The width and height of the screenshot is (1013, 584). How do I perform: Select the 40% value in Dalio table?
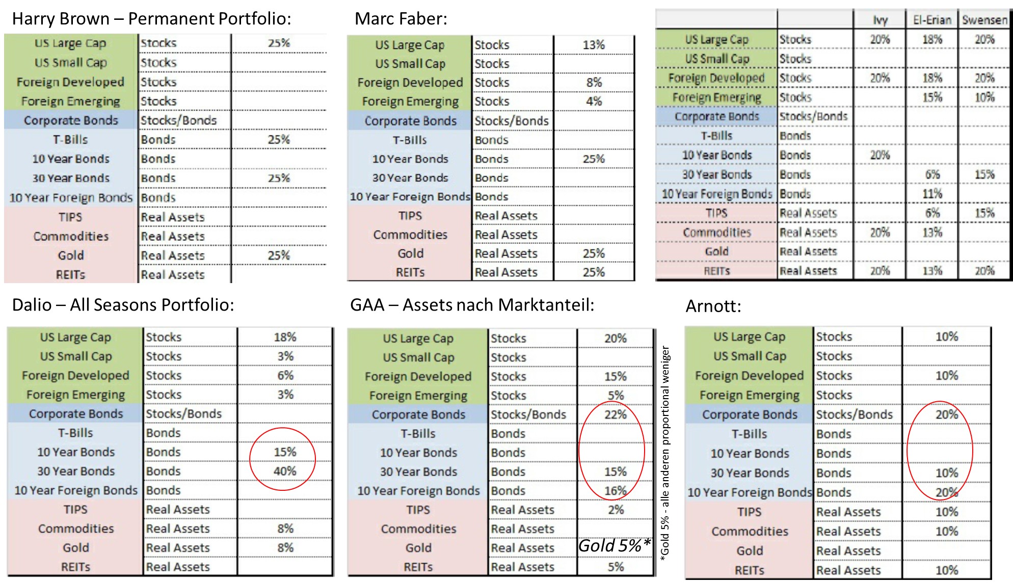(285, 471)
